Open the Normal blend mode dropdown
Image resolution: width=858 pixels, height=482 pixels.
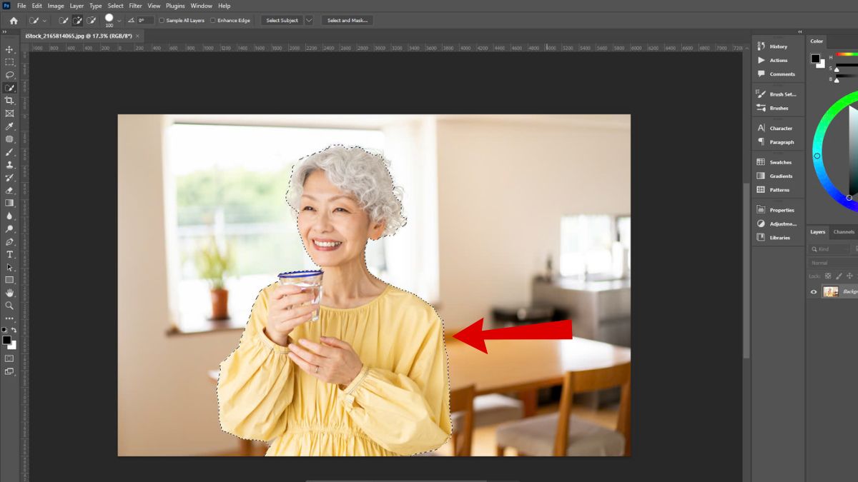(833, 263)
